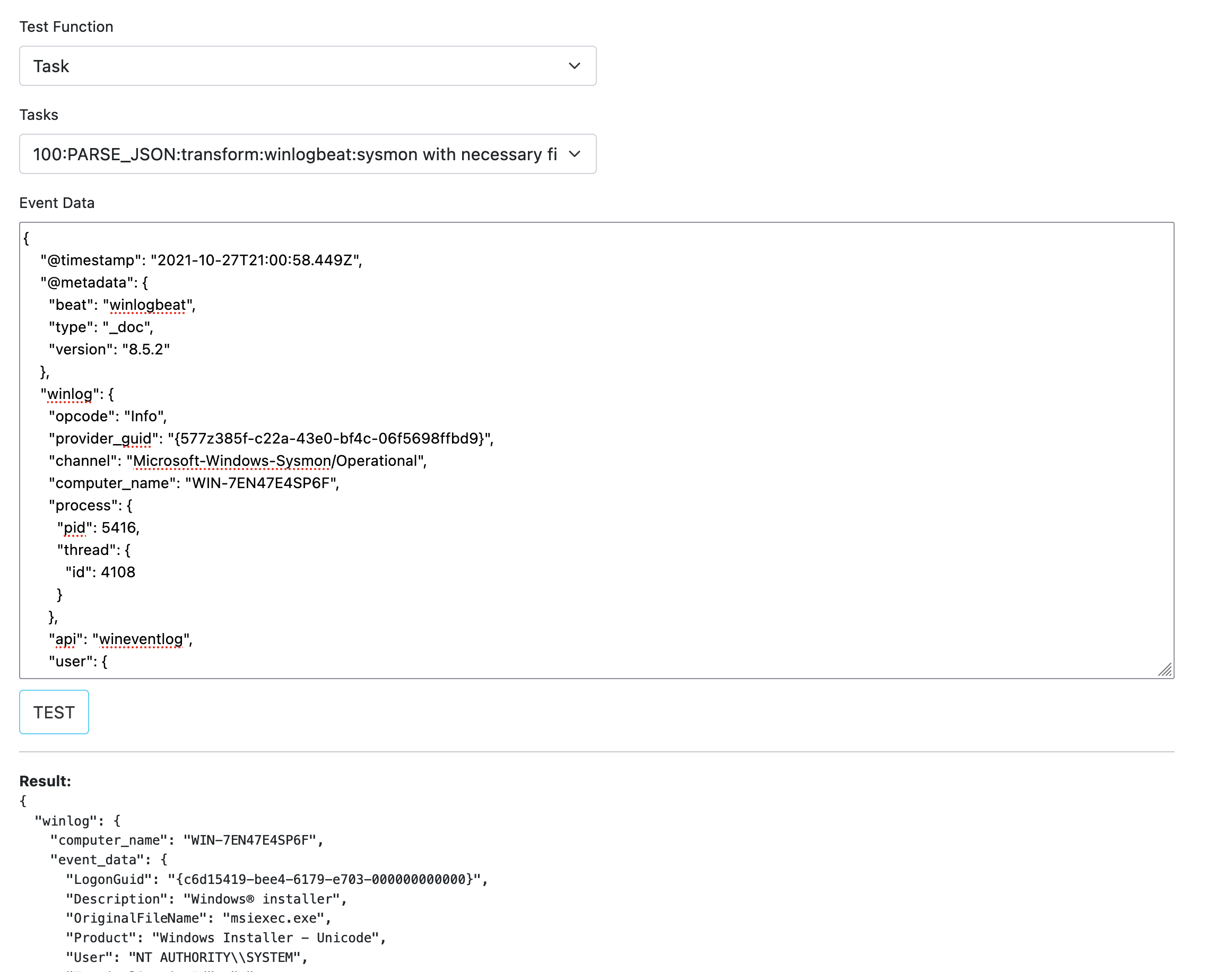Click the Result heading

pyautogui.click(x=45, y=782)
